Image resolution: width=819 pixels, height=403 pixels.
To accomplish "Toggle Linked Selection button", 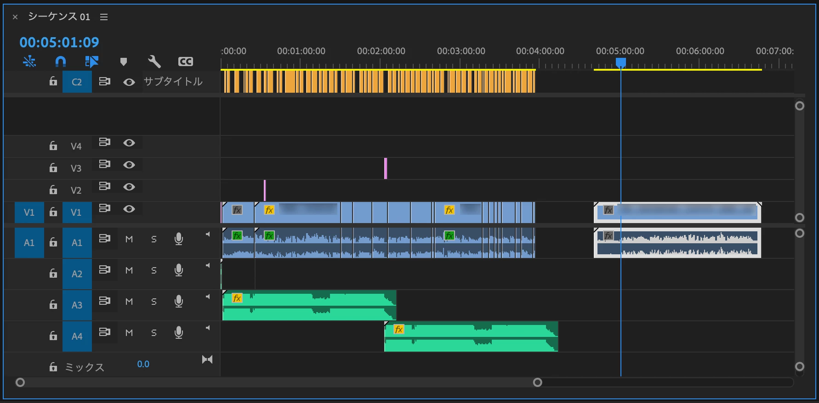I will pyautogui.click(x=92, y=62).
